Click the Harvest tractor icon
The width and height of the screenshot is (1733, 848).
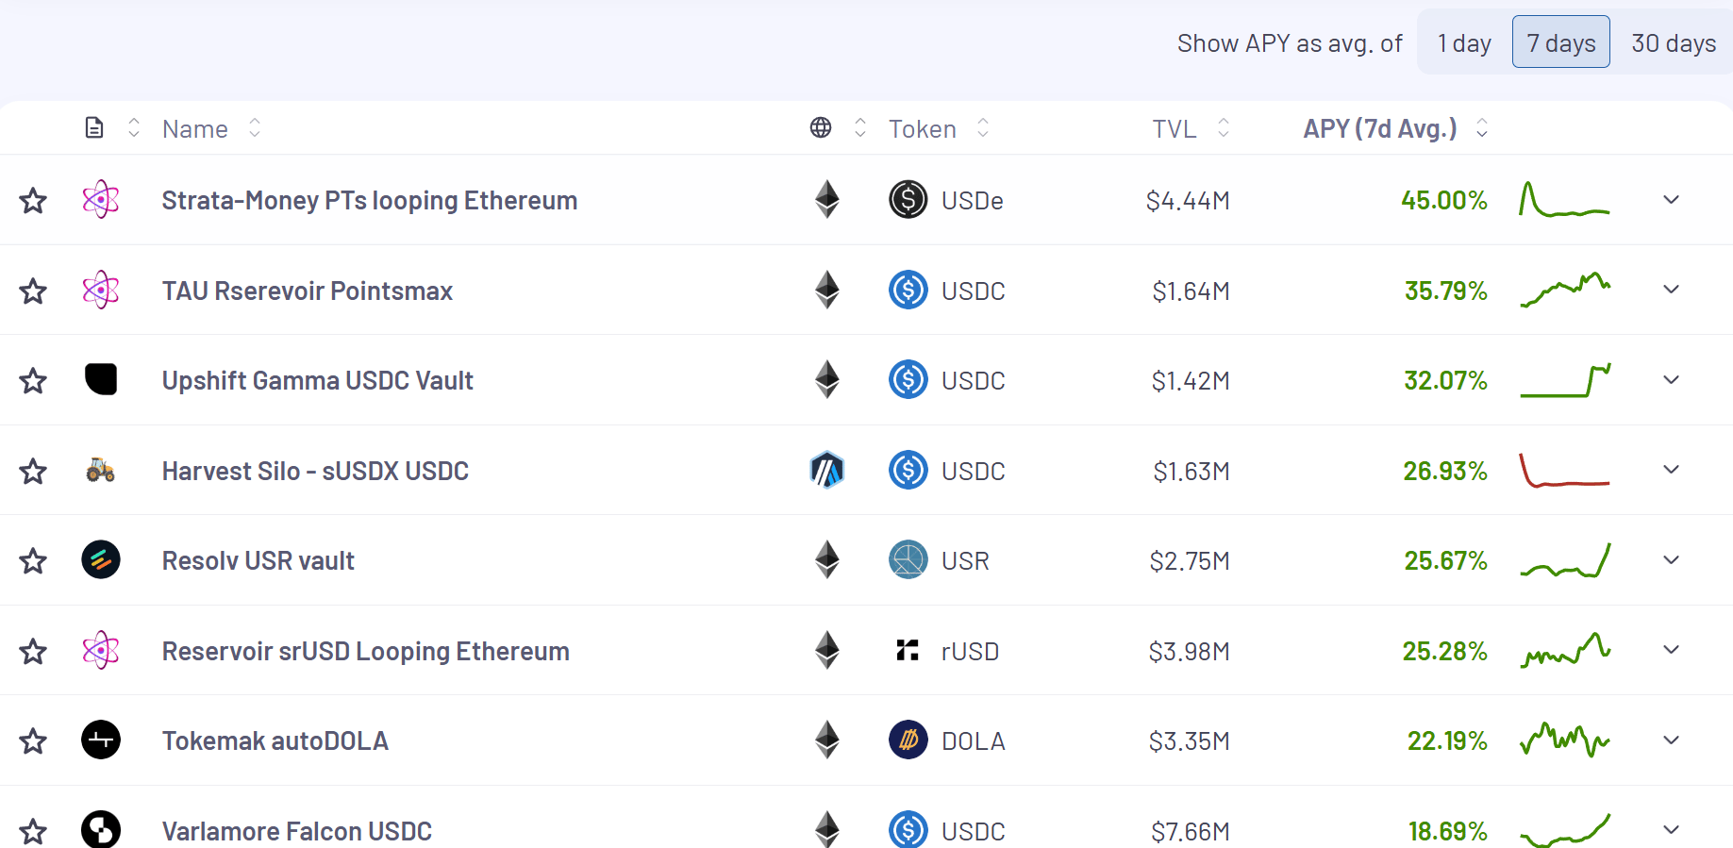coord(100,470)
